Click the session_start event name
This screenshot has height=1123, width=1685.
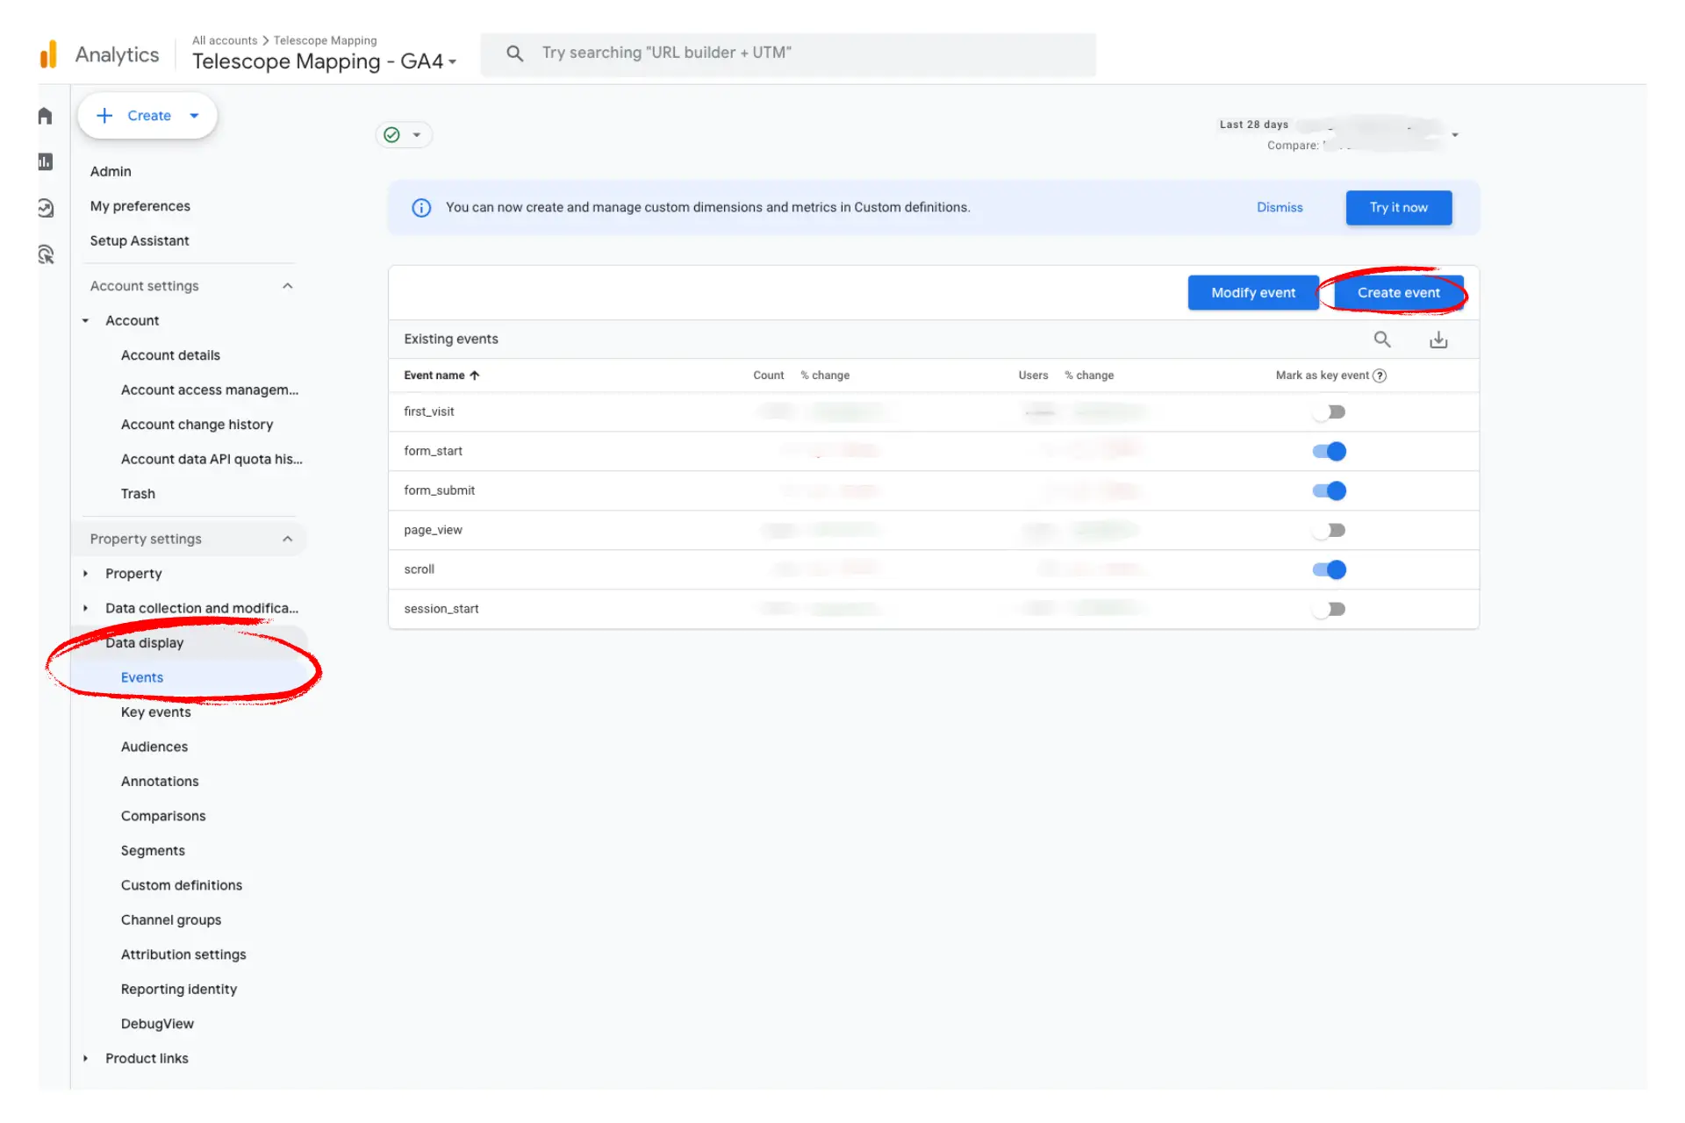coord(441,610)
